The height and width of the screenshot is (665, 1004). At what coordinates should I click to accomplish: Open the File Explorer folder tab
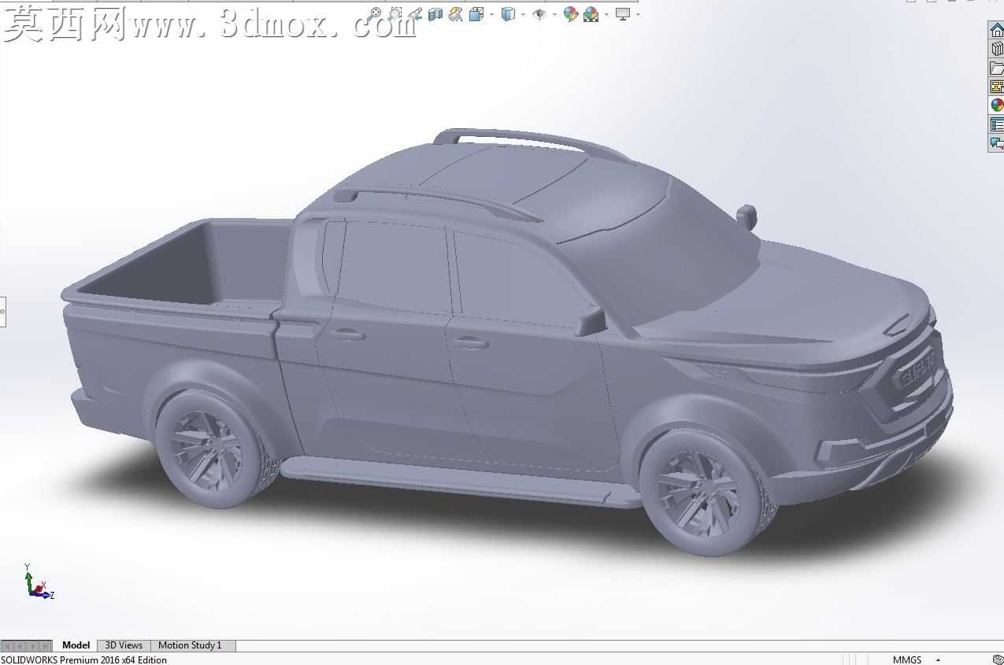tap(996, 68)
